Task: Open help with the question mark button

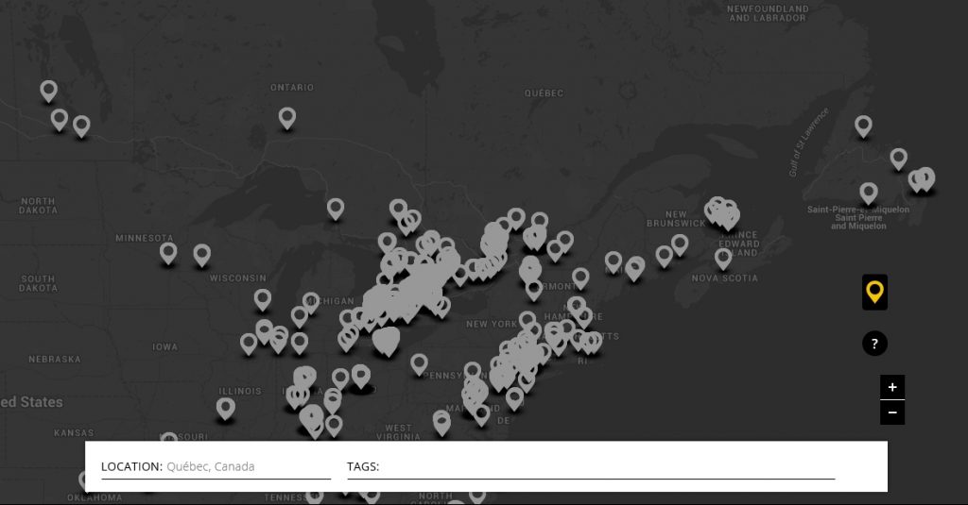Action: click(874, 344)
